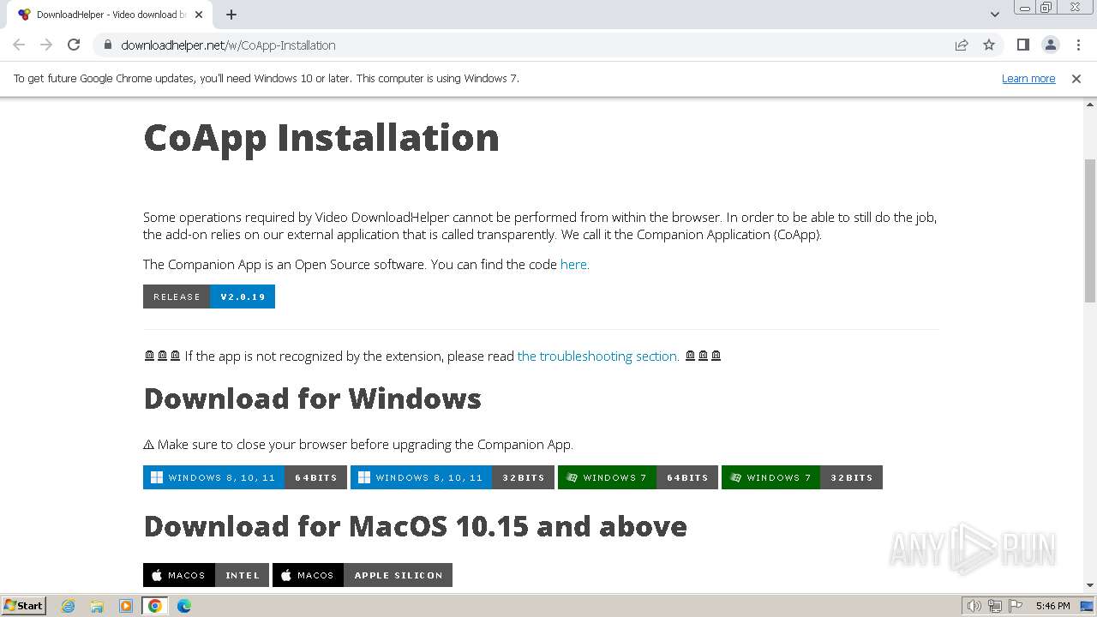
Task: Download macOS Apple Silicon version
Action: (363, 575)
